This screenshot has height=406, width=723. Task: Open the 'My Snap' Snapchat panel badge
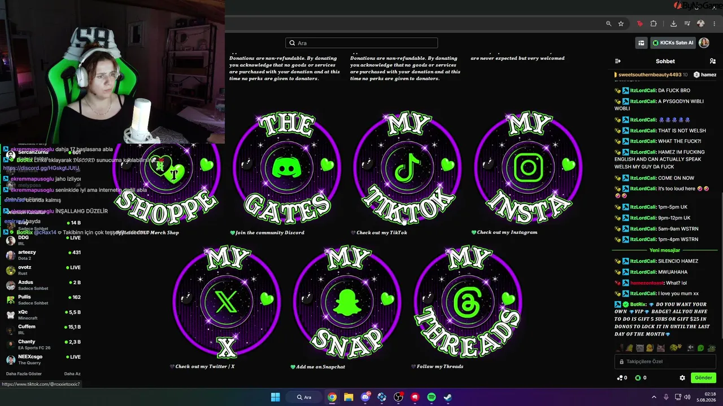[x=347, y=302]
